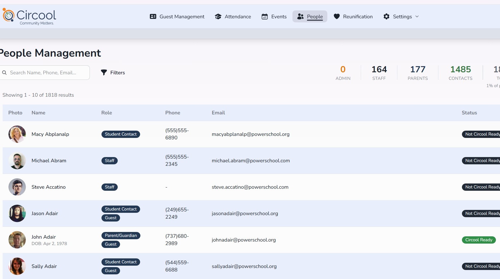The image size is (500, 279).
Task: Click email macyabplanalp@powerschool.org
Action: (x=251, y=134)
